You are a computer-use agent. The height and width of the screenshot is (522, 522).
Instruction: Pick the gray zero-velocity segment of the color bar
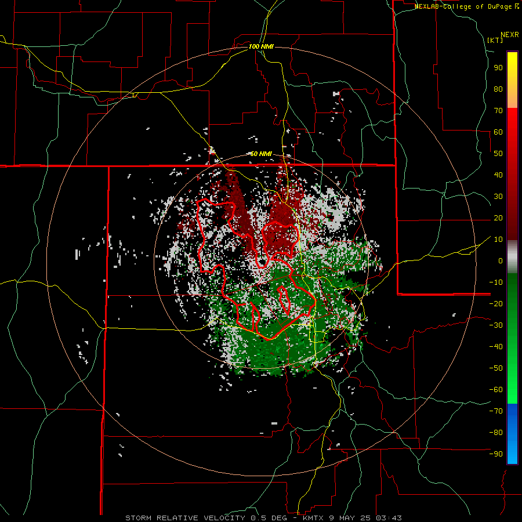[512, 257]
